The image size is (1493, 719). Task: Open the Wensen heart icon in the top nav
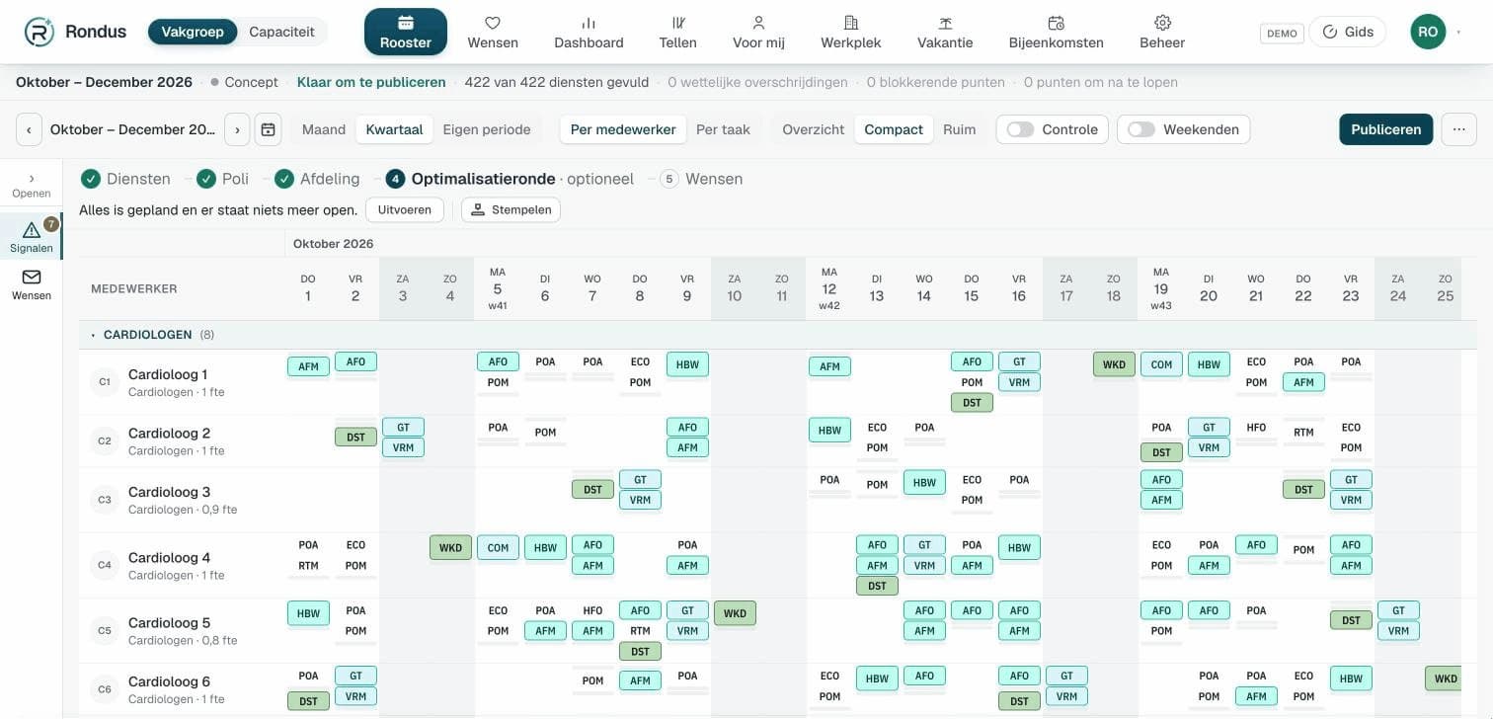493,23
